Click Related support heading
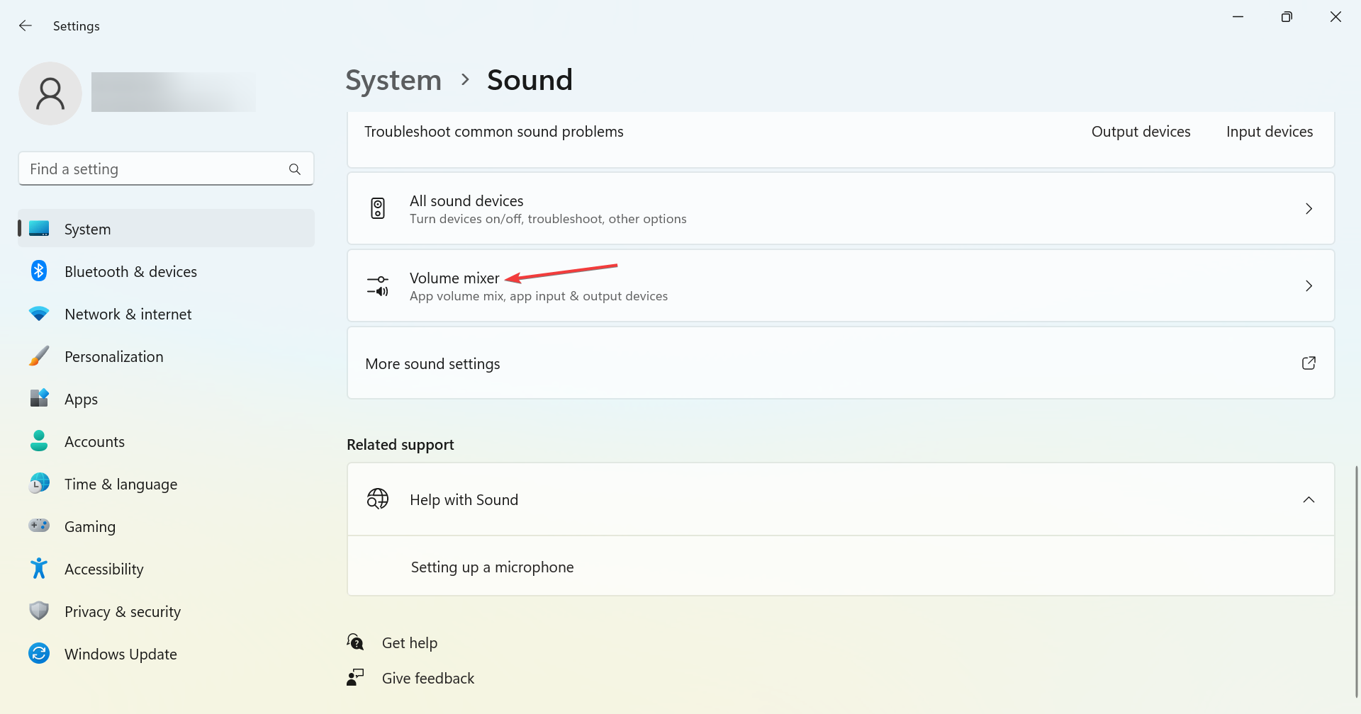 [x=401, y=445]
